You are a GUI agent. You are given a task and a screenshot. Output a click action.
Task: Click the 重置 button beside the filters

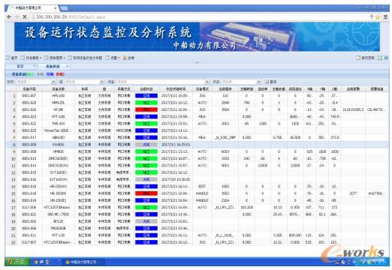click(x=271, y=82)
